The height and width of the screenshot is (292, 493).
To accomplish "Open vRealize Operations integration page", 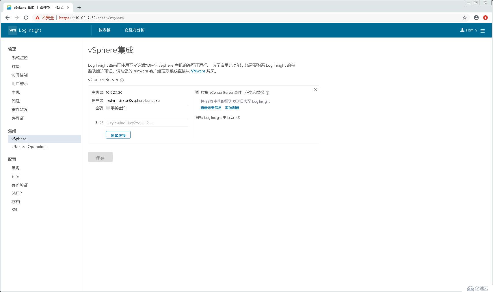I will (x=29, y=147).
